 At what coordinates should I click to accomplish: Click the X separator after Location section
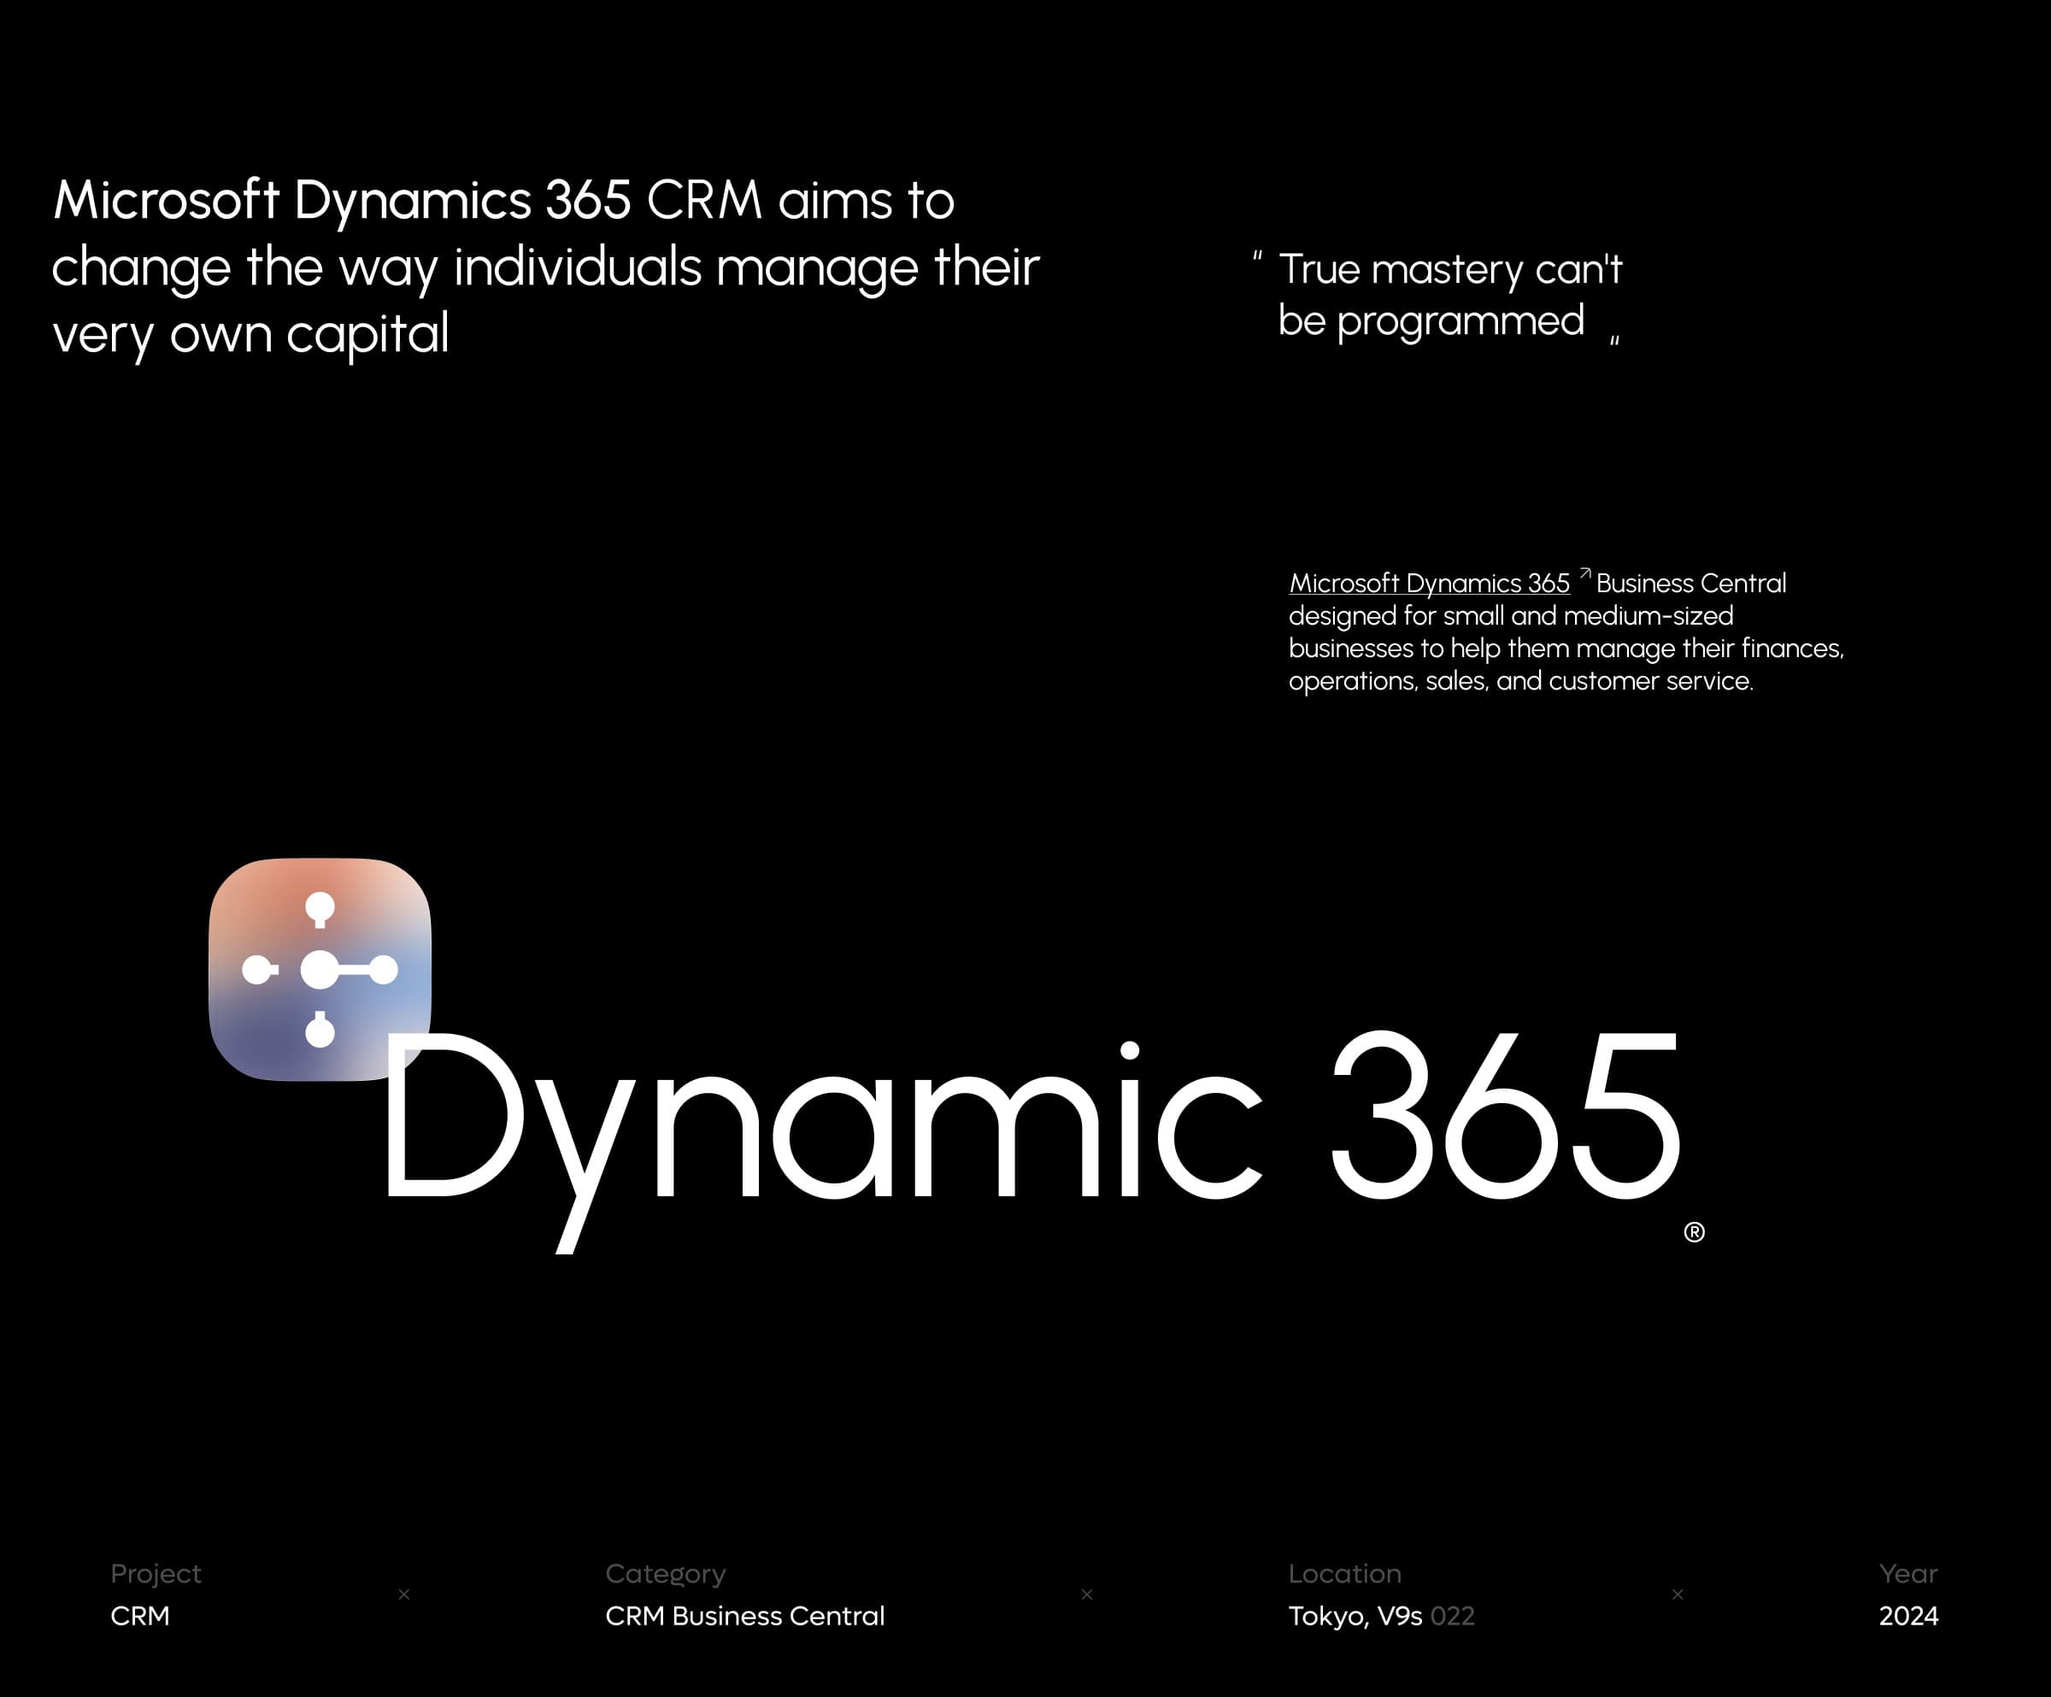tap(1678, 1594)
